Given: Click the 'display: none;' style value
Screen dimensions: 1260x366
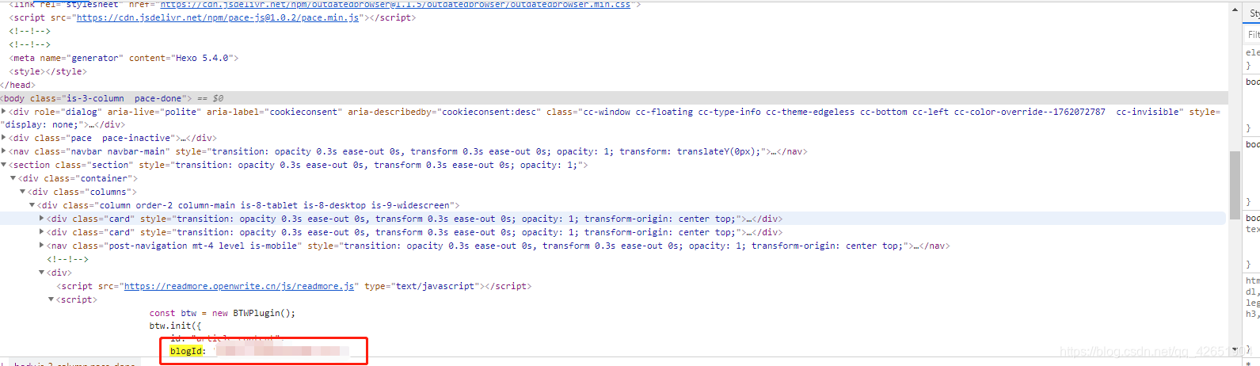Looking at the screenshot, I should tap(38, 124).
